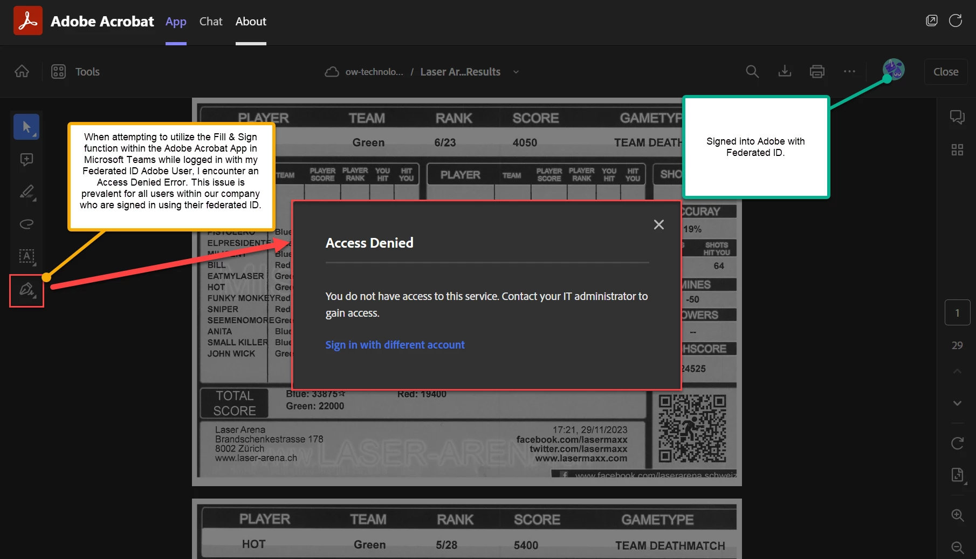This screenshot has width=976, height=559.
Task: Print the document
Action: pos(817,71)
